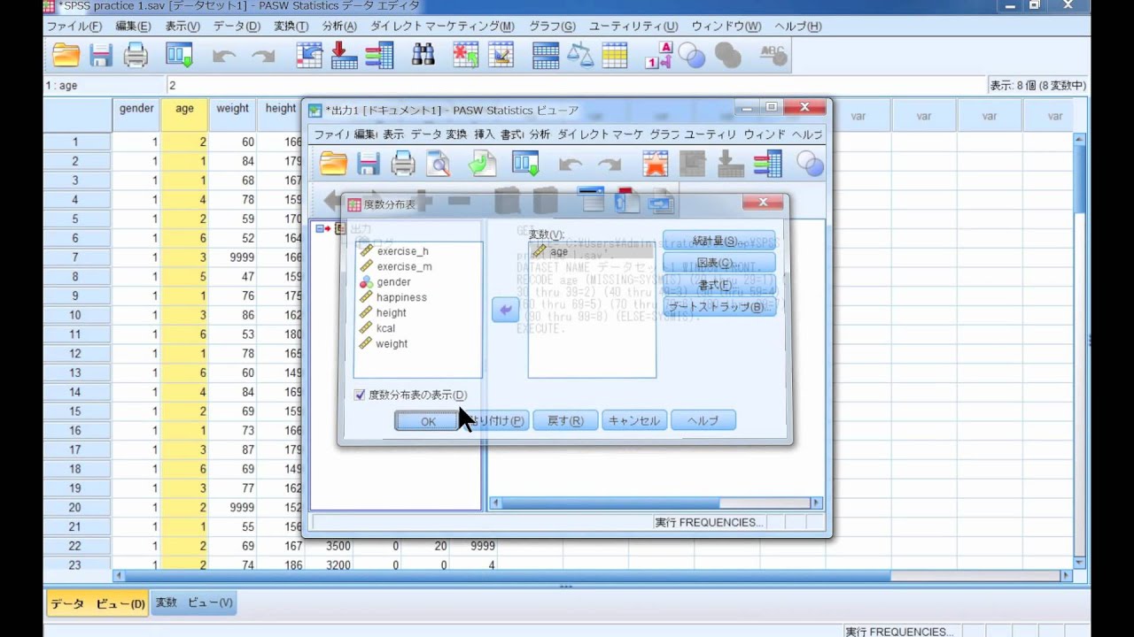Image resolution: width=1134 pixels, height=637 pixels.
Task: Open ファイル menu in Data Editor
Action: [74, 27]
